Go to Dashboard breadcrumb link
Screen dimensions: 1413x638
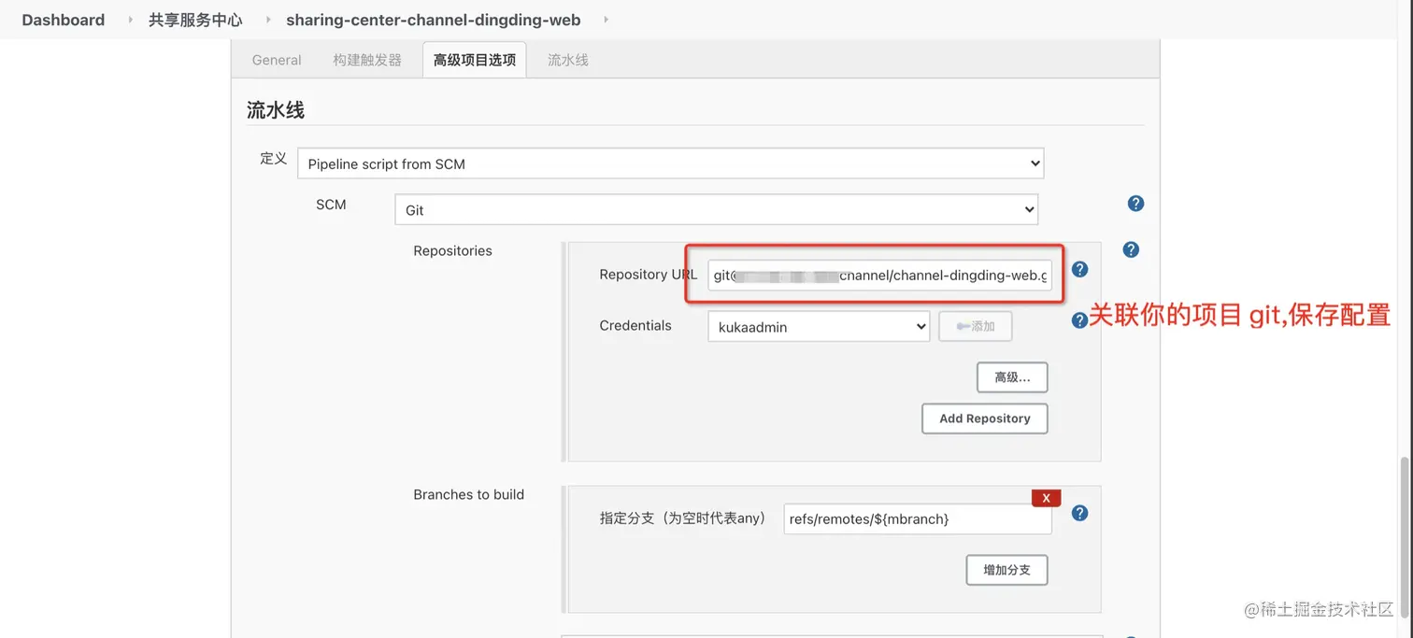[x=63, y=20]
